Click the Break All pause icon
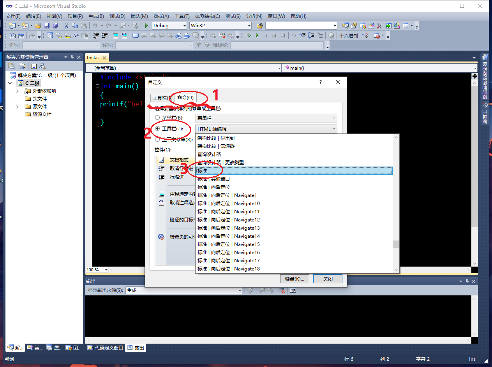The height and width of the screenshot is (367, 492). (x=265, y=35)
